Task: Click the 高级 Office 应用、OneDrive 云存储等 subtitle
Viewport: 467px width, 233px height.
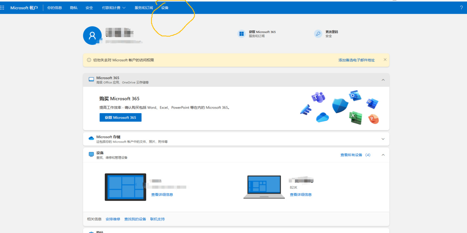Action: pyautogui.click(x=123, y=83)
